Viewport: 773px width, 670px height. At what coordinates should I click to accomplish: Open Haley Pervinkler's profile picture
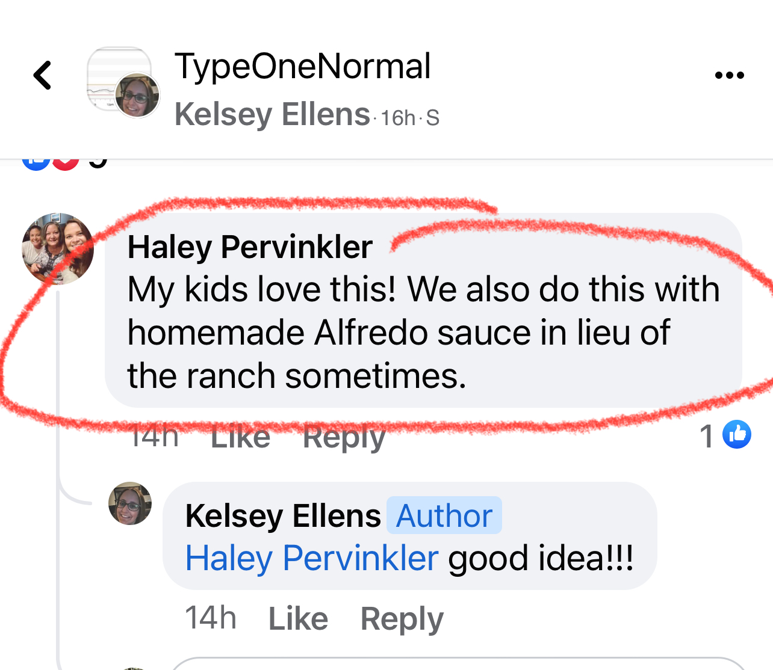pos(58,248)
